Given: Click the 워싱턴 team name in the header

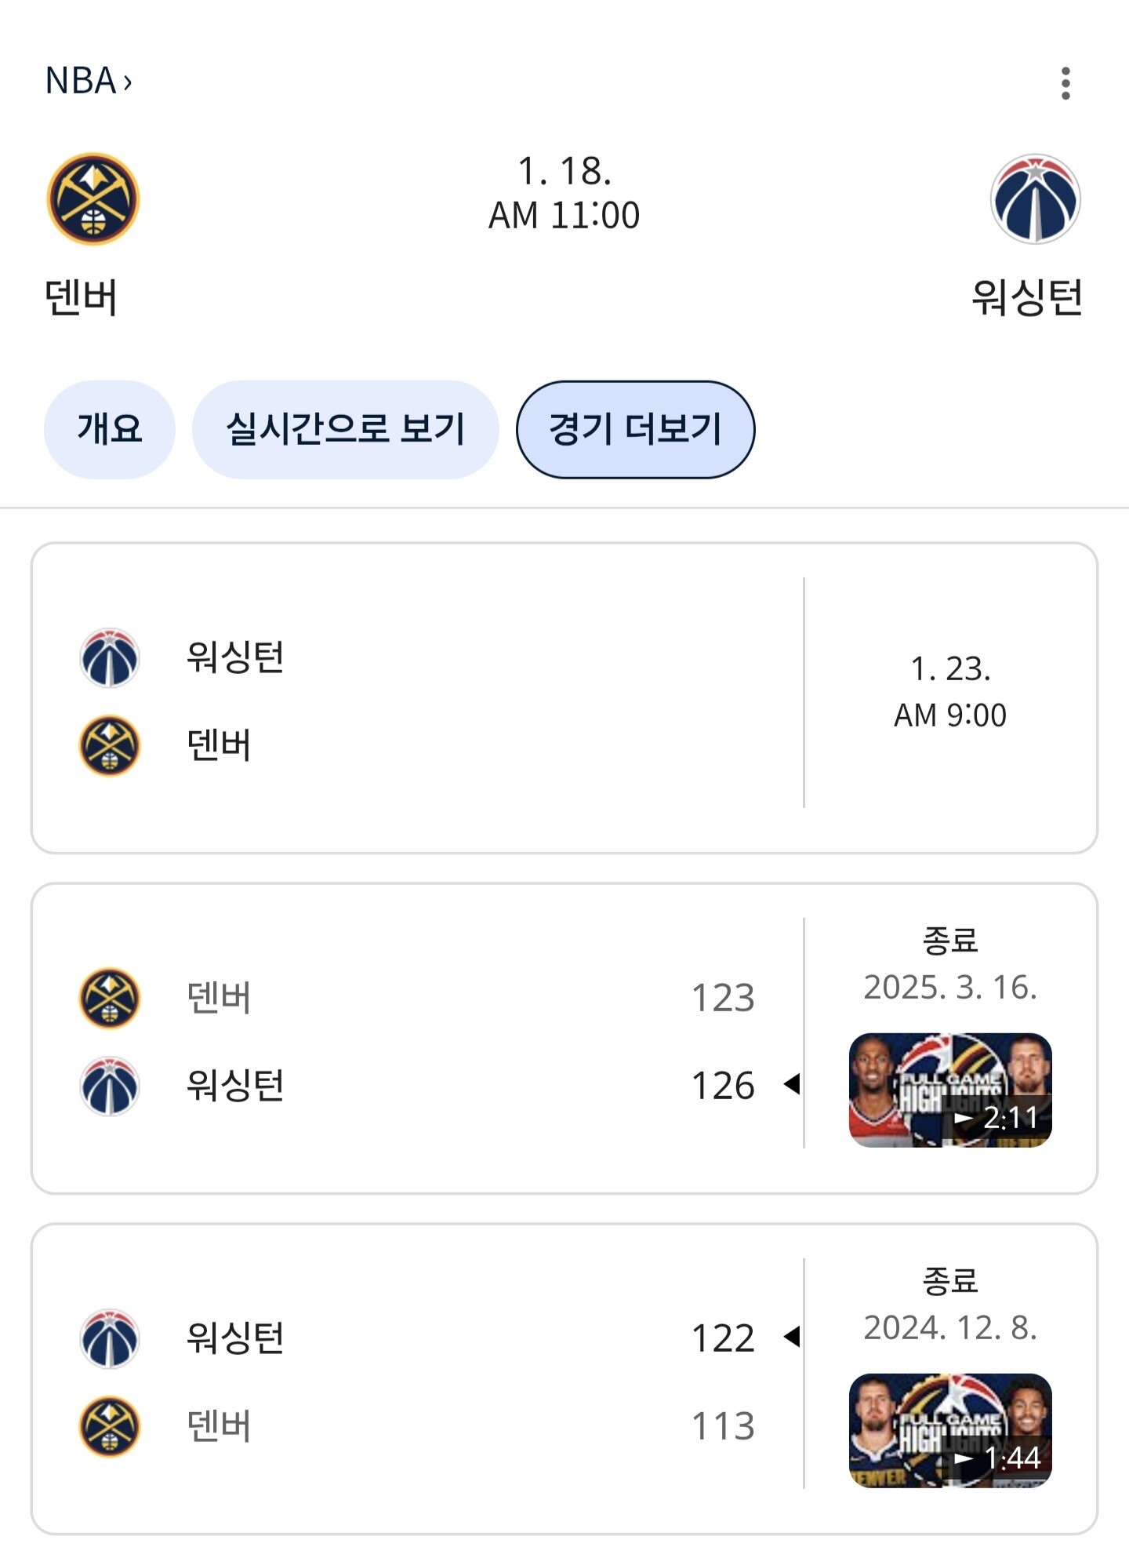Looking at the screenshot, I should coord(1027,297).
